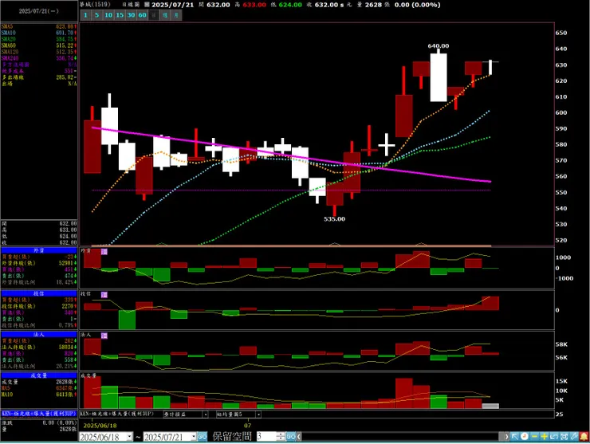Viewport: 590px width, 444px height.
Task: Click the purple settings icon in 投信 panel
Action: [x=104, y=295]
